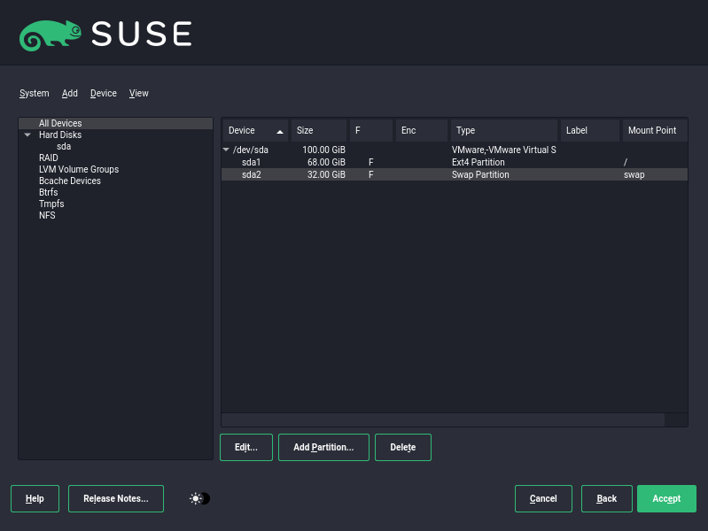Open Release Notes...

tap(116, 498)
